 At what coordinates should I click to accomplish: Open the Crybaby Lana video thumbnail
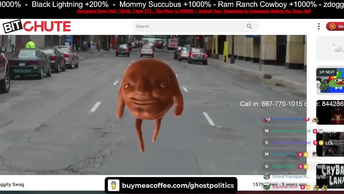tap(330, 176)
